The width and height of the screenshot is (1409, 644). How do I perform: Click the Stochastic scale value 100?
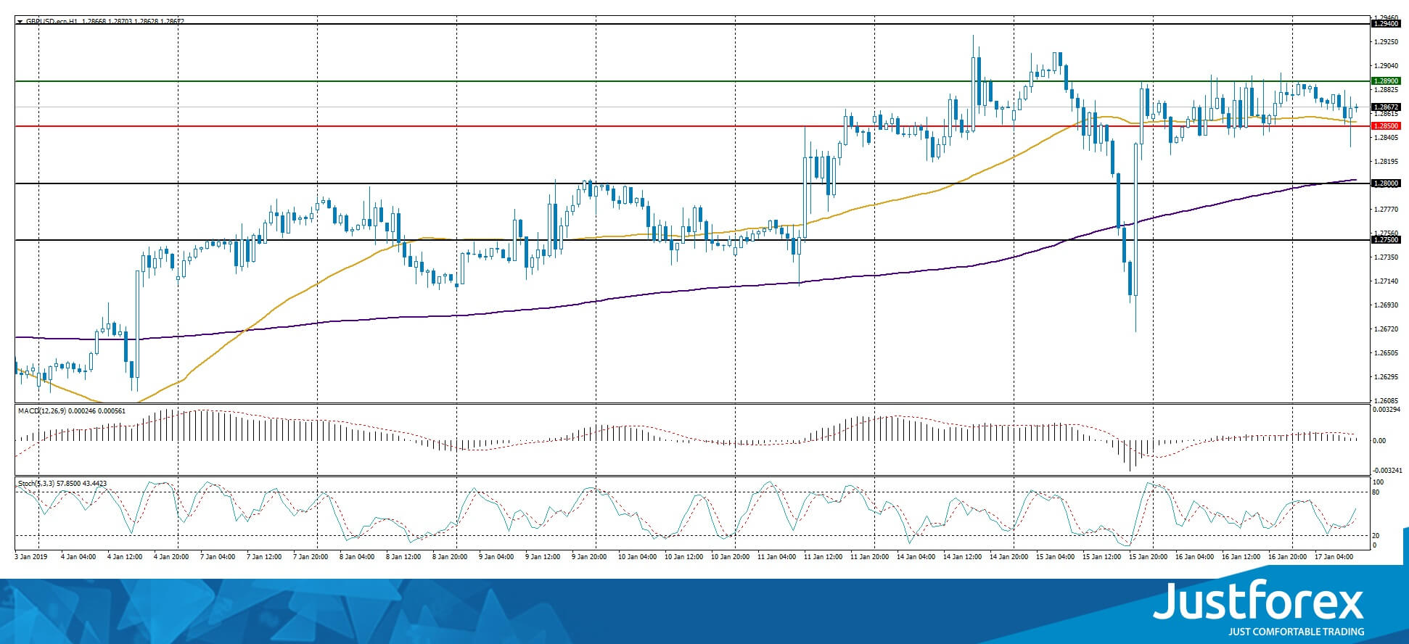(1379, 482)
